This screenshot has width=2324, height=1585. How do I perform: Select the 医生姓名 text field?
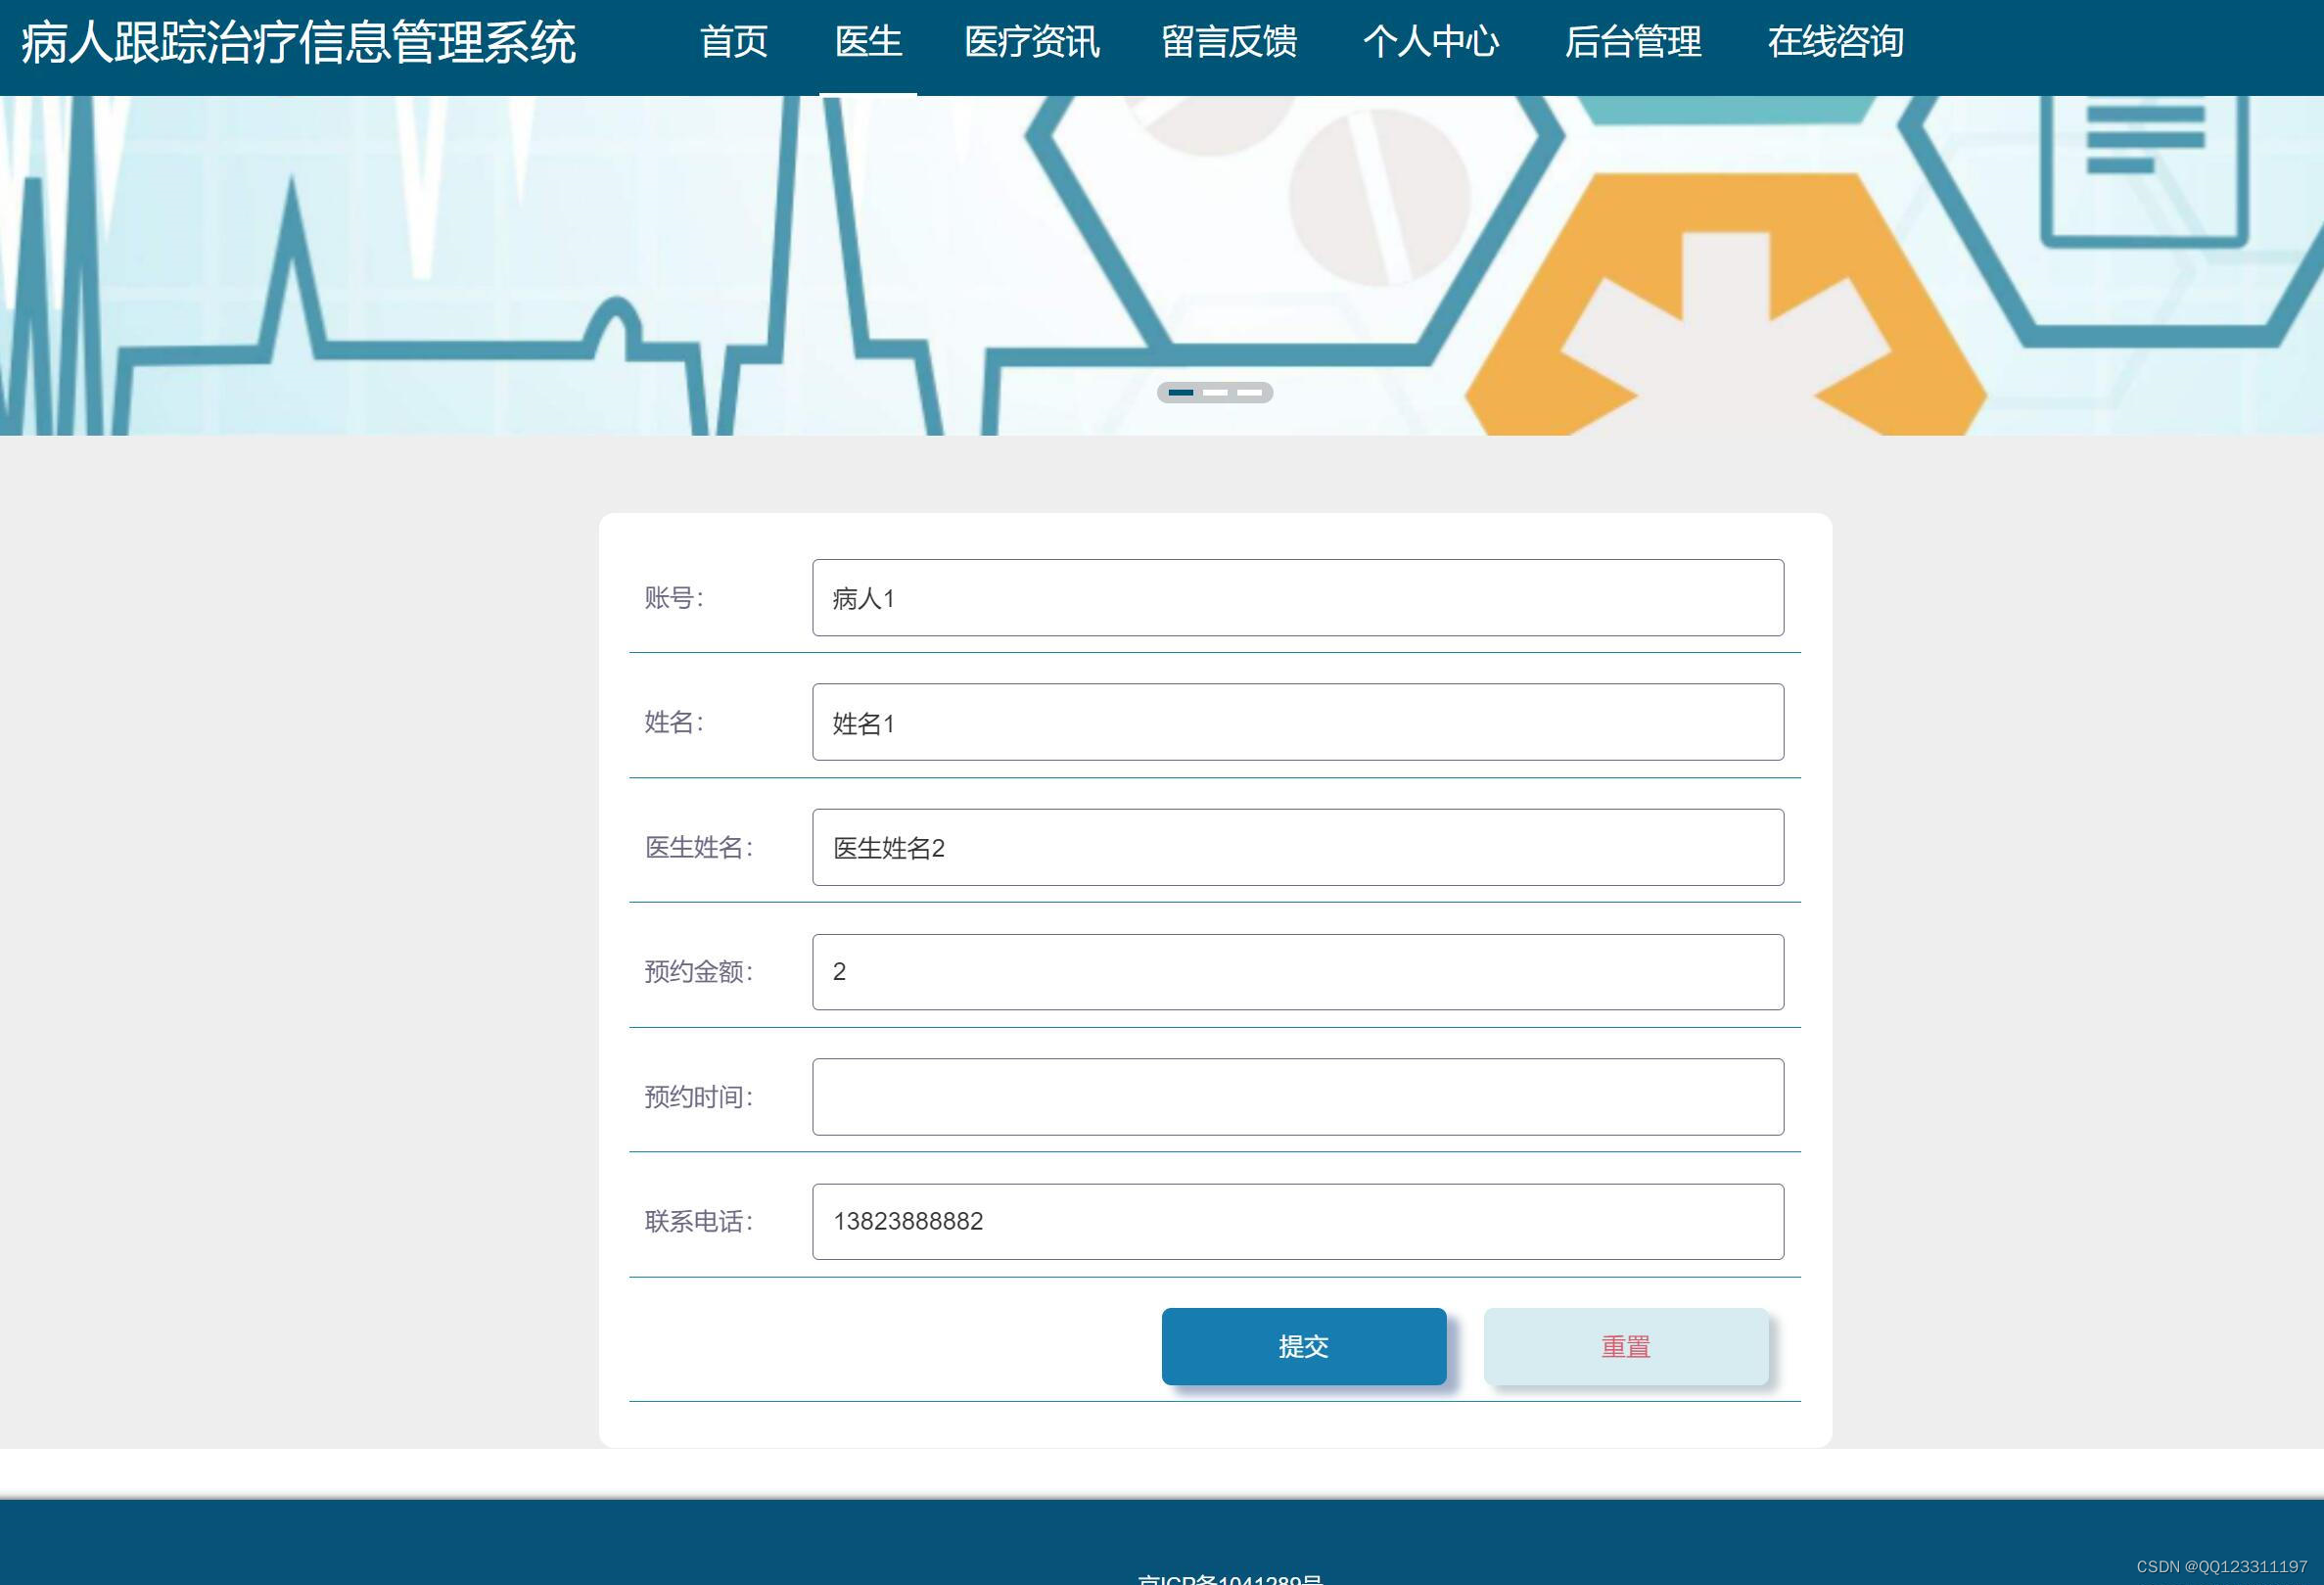1297,847
